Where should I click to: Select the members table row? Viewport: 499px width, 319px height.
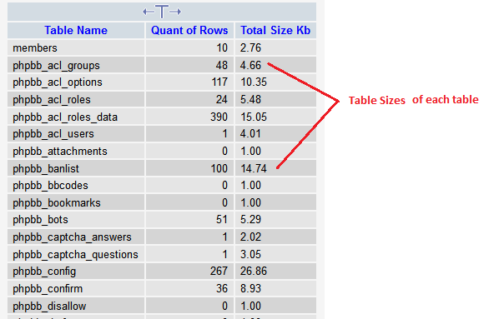(x=162, y=47)
